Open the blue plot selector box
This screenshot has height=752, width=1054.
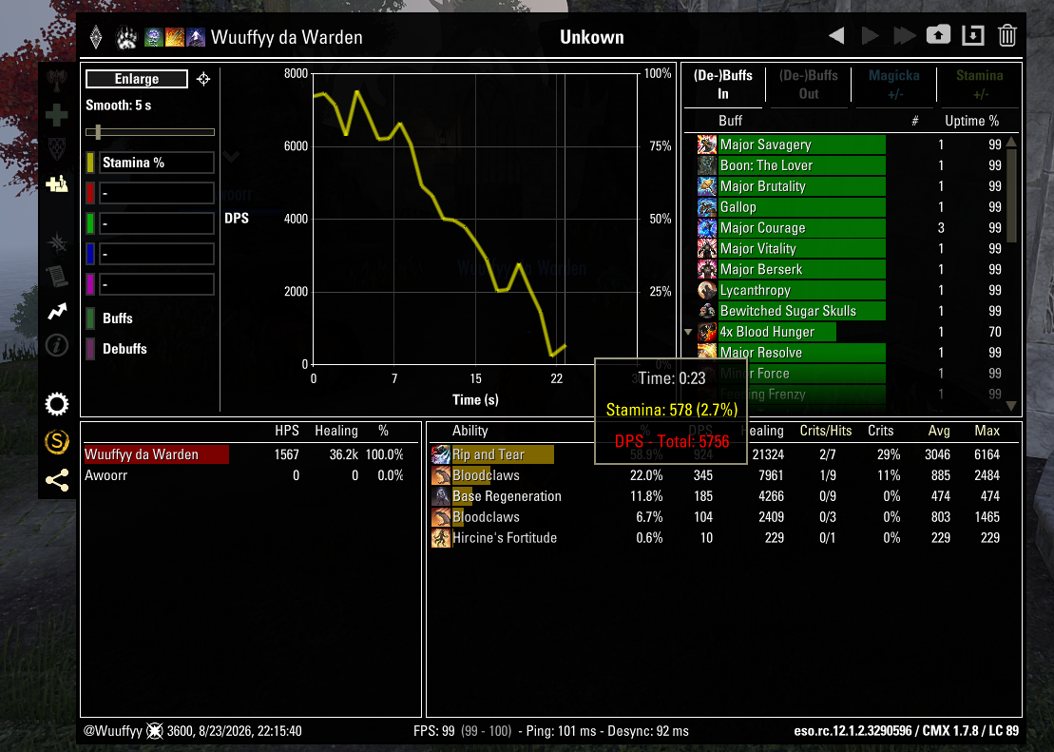pos(157,254)
